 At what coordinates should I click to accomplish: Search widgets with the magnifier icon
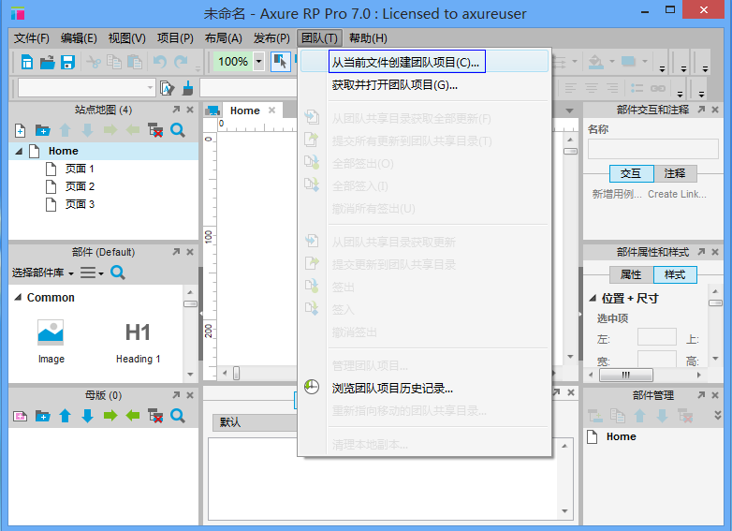point(118,273)
